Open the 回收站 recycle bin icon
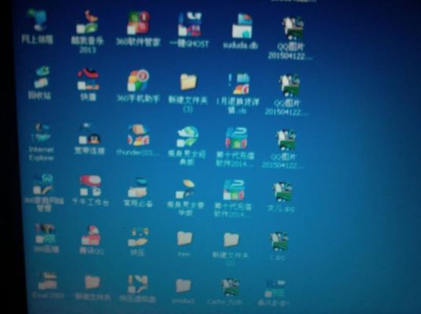 [39, 83]
